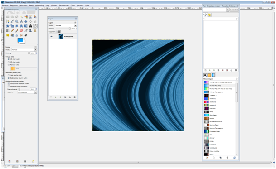The width and height of the screenshot is (276, 169).
Task: Select the Blend gradient tool
Action: coord(8,31)
